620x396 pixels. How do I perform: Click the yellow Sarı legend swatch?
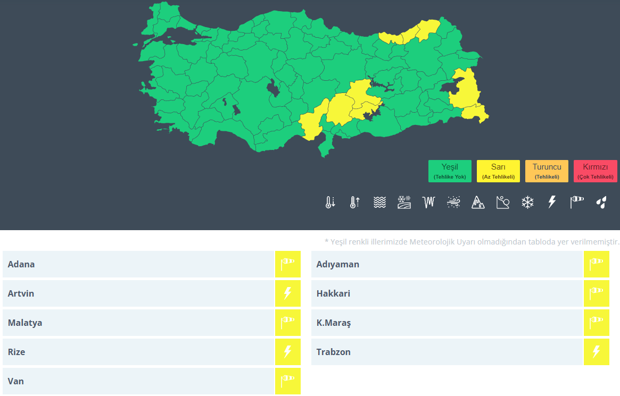click(498, 171)
